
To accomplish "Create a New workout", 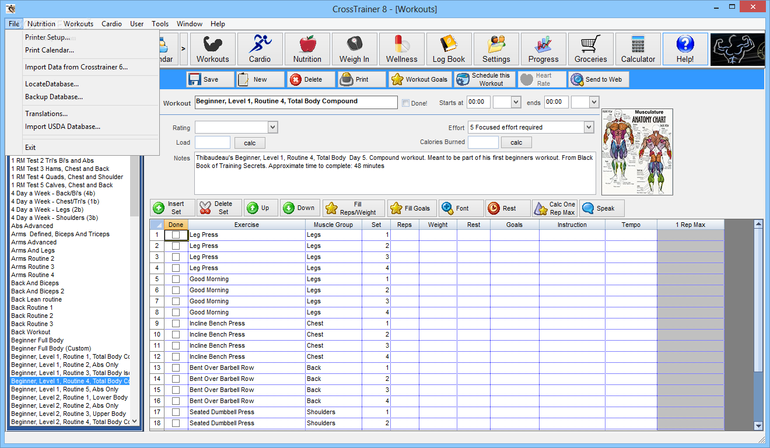I will [260, 79].
